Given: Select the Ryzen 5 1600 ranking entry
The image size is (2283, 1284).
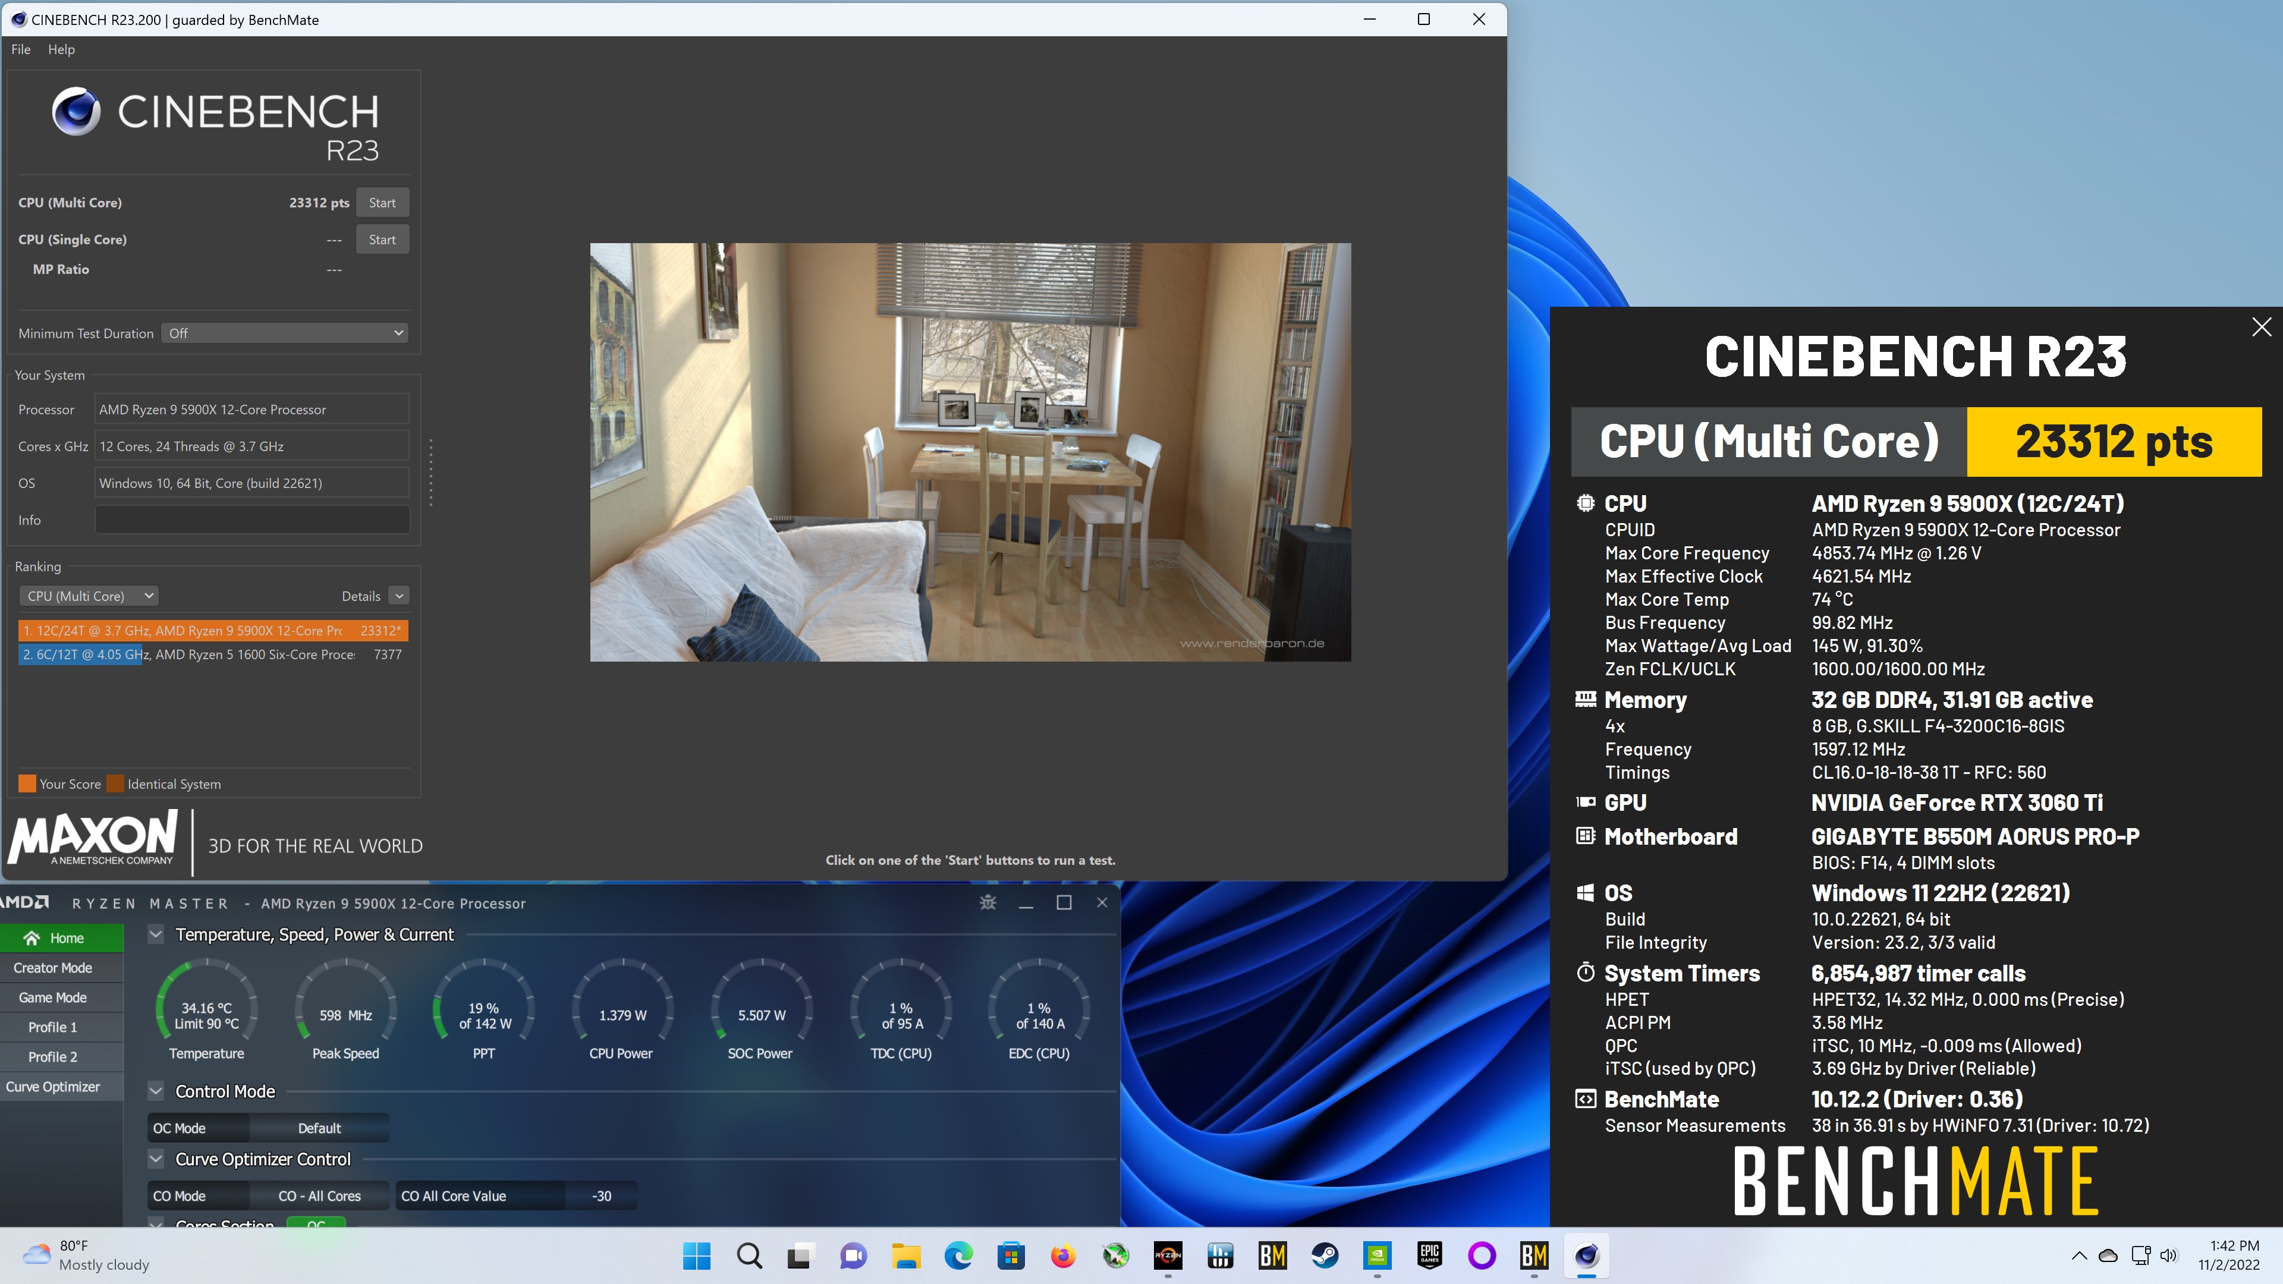Looking at the screenshot, I should click(x=213, y=655).
